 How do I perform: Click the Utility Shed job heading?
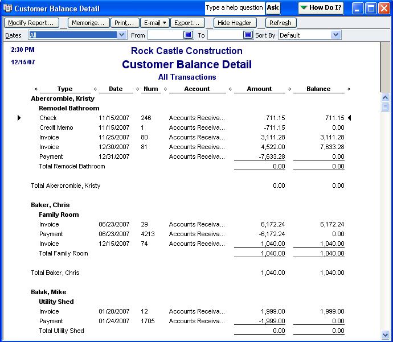point(56,302)
